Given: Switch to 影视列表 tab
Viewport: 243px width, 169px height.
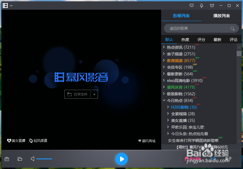Looking at the screenshot, I should (x=181, y=16).
